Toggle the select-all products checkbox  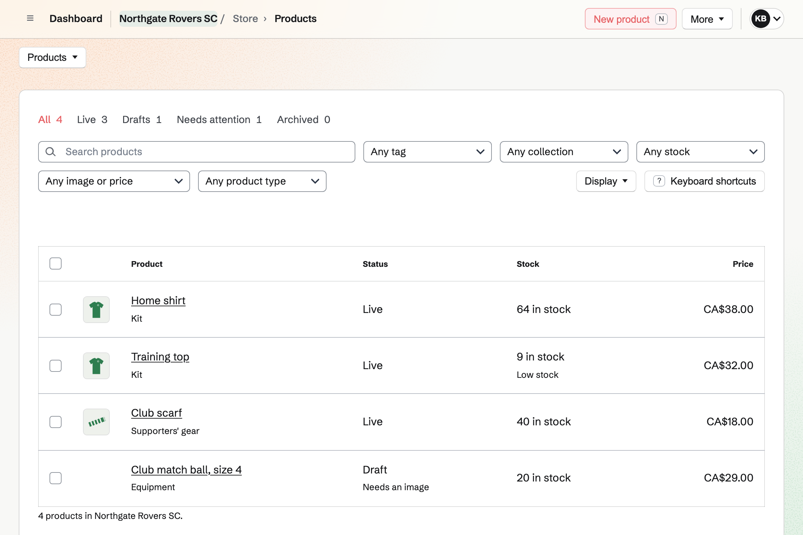[55, 264]
